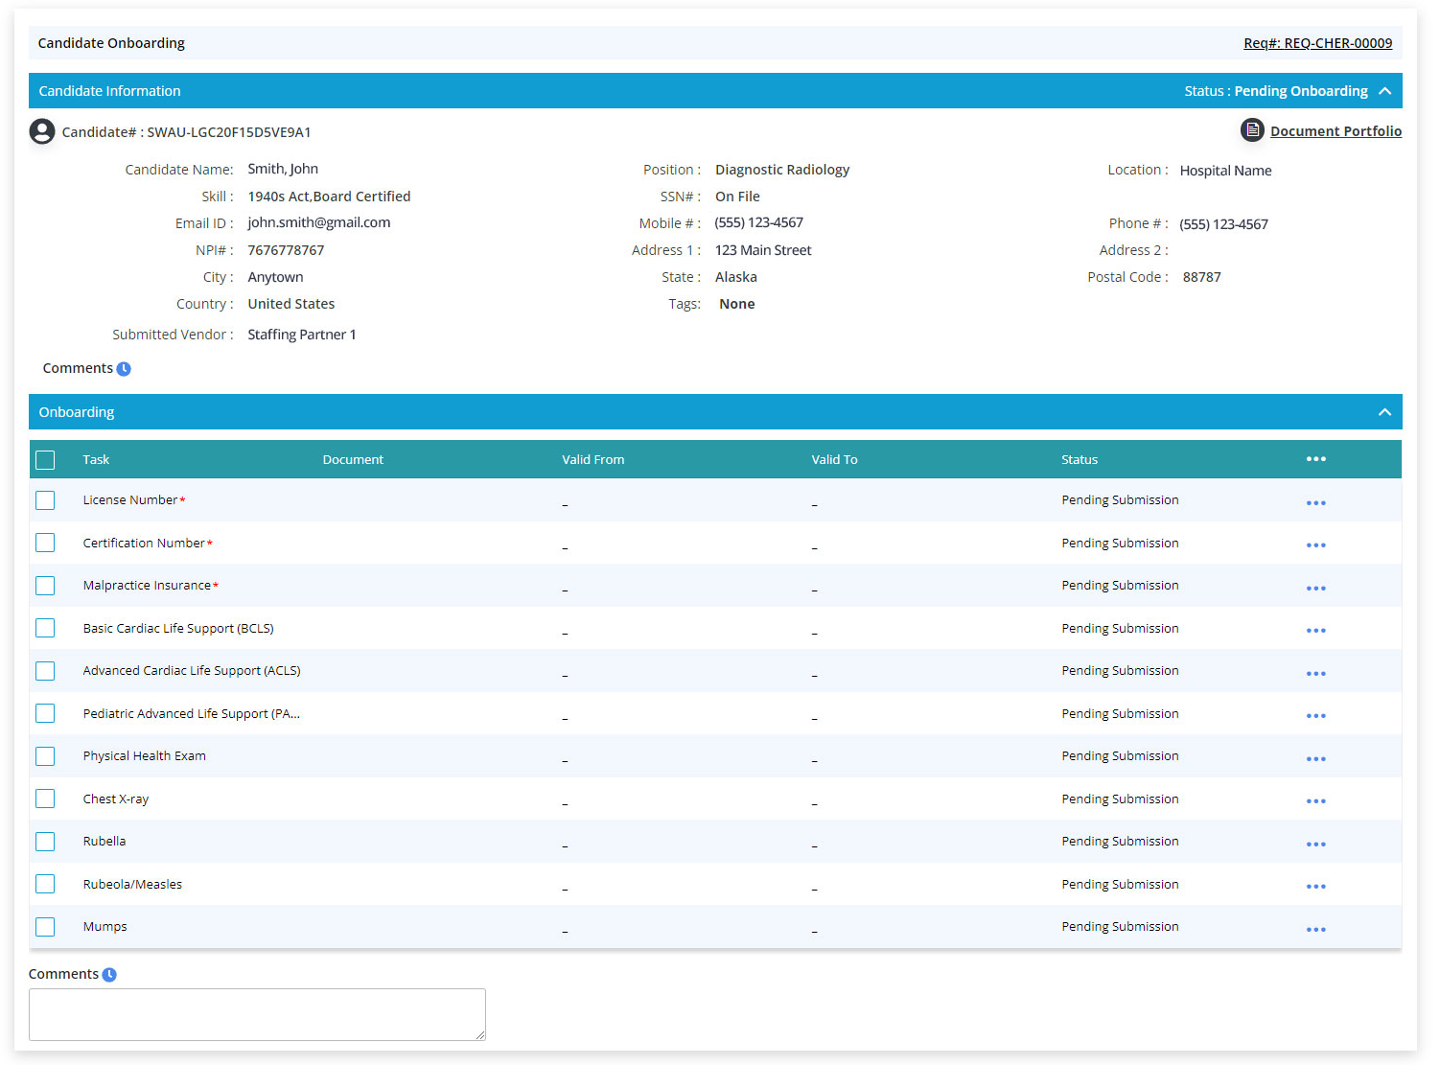Open actions menu for License Number row

point(1315,503)
